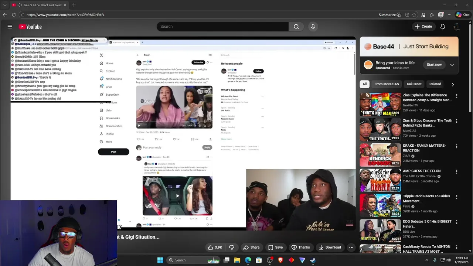Image resolution: width=473 pixels, height=266 pixels.
Task: Open AMP GUESS THE FELON thumbnail
Action: point(380,180)
